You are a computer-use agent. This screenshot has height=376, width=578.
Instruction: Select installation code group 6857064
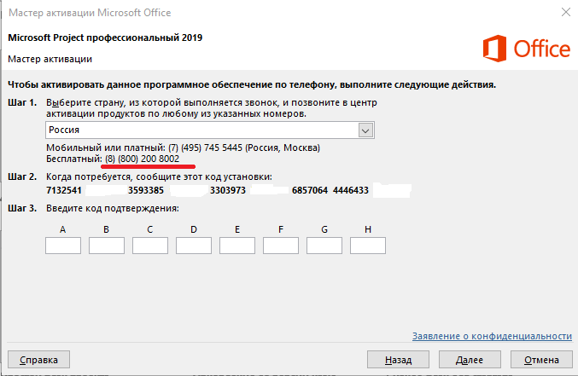point(310,190)
